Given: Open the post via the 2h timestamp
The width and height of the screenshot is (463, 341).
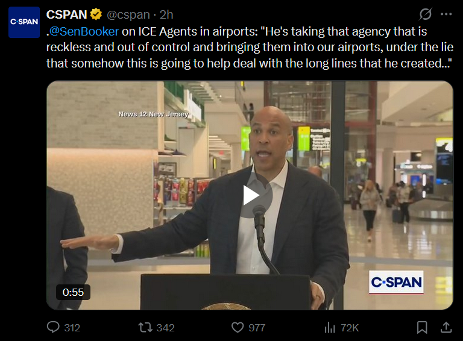Looking at the screenshot, I should (166, 14).
